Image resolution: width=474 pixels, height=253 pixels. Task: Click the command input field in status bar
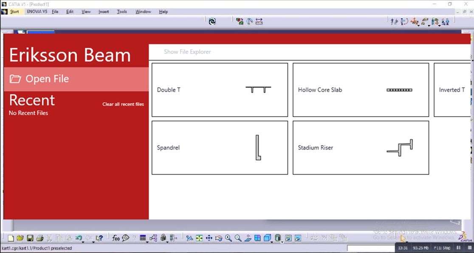(370, 248)
